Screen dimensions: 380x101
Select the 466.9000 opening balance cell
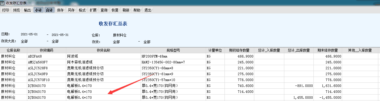coord(239,56)
